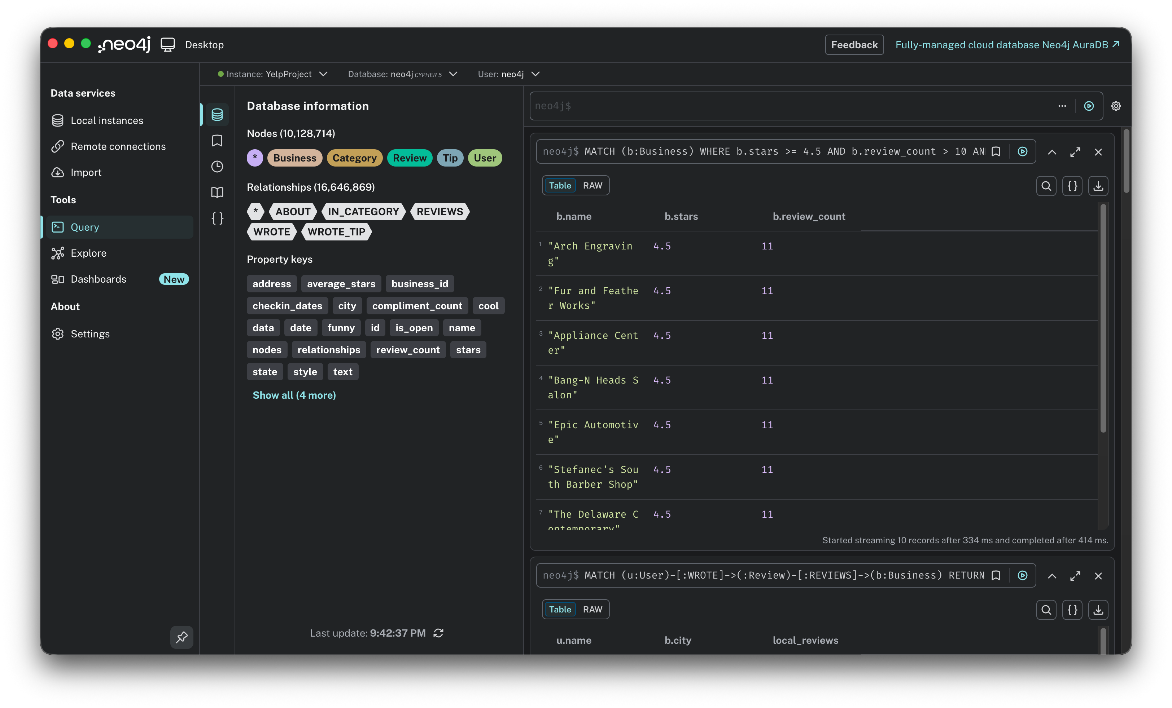Refresh the database information last update
Screen dimensions: 1172x708
click(x=438, y=633)
